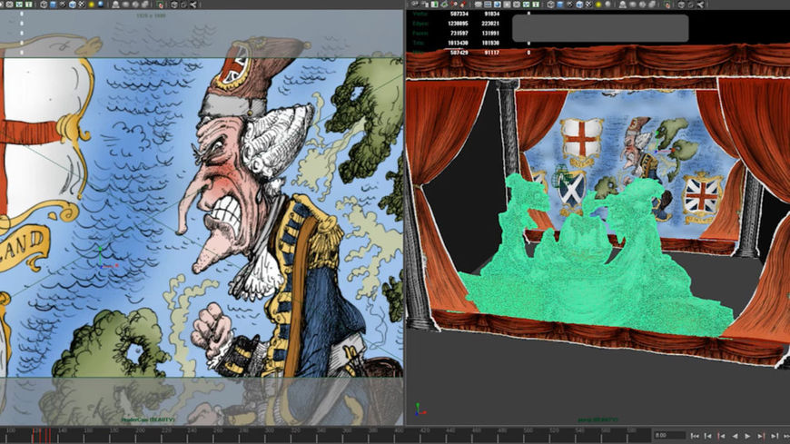Switch left panel to wireframe shading
The width and height of the screenshot is (790, 444).
tap(44, 5)
